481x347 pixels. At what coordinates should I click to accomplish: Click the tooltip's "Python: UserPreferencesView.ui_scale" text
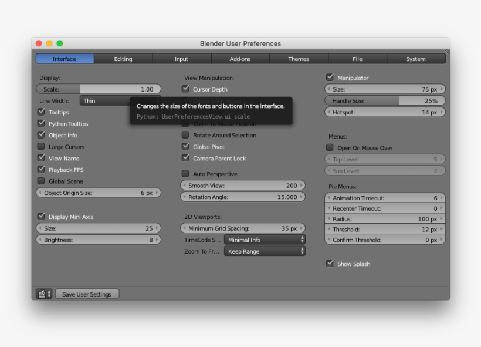[x=193, y=117]
